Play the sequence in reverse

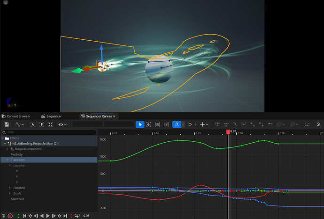point(42,216)
